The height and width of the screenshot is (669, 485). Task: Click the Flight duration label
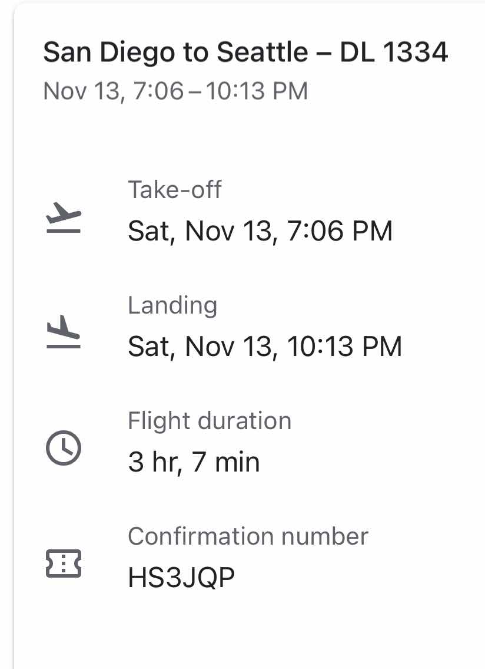(x=210, y=421)
